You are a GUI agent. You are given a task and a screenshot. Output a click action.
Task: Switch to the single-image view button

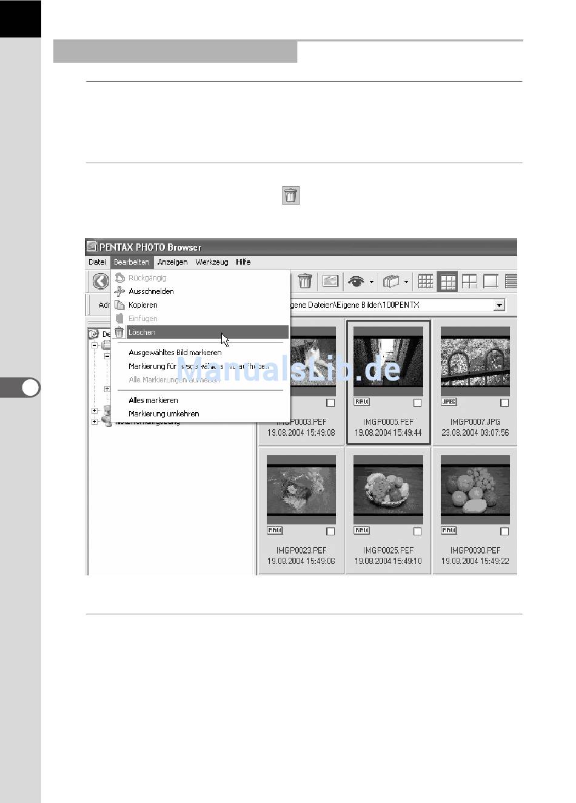[491, 281]
